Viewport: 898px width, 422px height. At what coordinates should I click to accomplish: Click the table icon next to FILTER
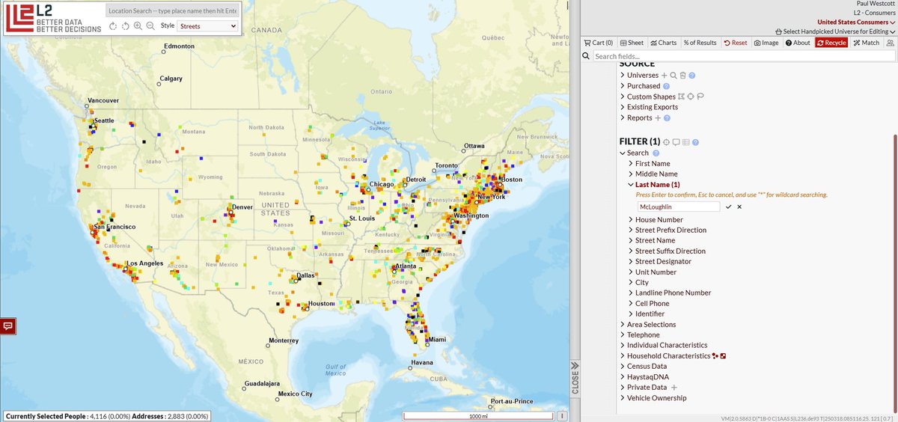(685, 142)
